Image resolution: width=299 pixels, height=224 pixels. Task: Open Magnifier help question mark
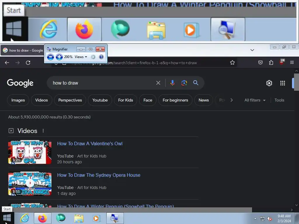coord(101,57)
